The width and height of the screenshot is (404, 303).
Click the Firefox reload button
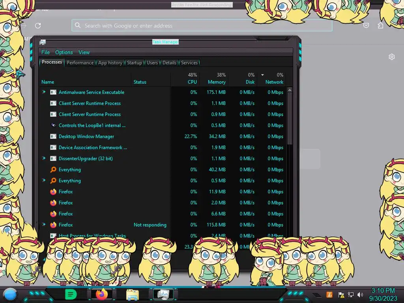[38, 26]
